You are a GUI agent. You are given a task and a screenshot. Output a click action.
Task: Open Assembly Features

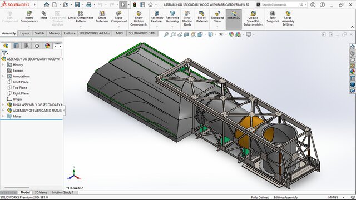coord(157,17)
